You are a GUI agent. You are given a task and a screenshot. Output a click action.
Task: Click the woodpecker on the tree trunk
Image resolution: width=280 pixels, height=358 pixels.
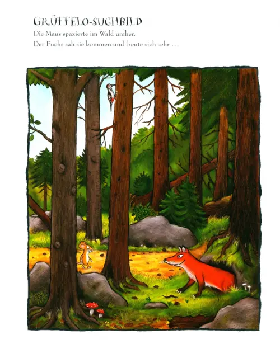click(x=111, y=96)
